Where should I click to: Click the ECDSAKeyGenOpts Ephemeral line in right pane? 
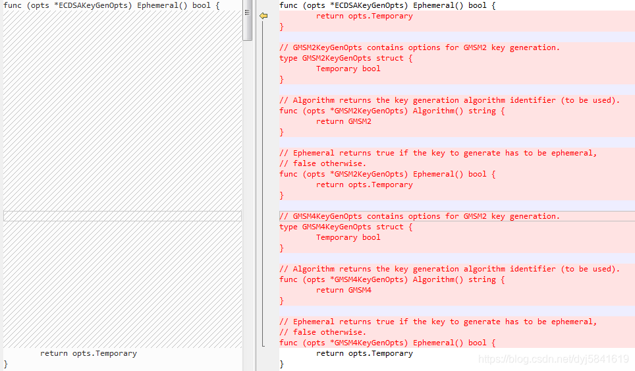coord(387,5)
